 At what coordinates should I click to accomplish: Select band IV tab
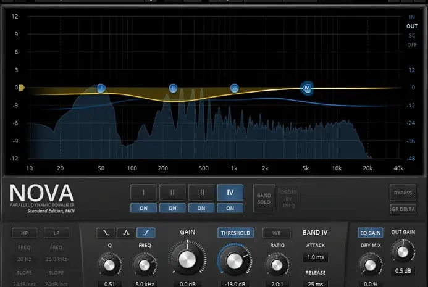230,193
